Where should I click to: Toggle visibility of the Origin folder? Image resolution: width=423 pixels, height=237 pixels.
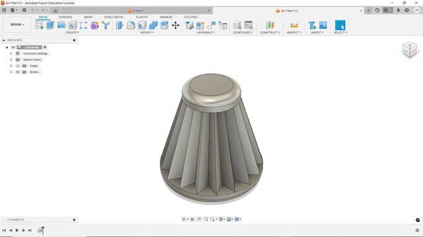coord(18,66)
